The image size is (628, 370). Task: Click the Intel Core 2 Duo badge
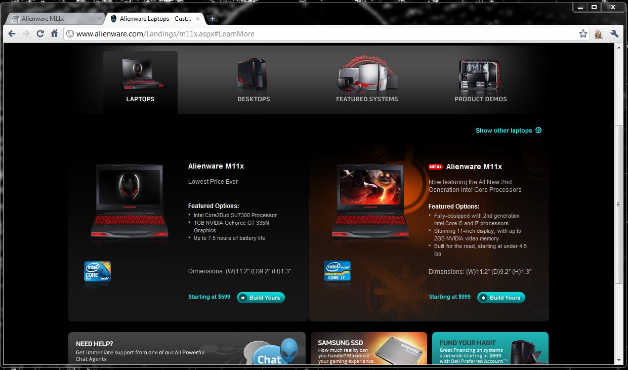tap(98, 272)
